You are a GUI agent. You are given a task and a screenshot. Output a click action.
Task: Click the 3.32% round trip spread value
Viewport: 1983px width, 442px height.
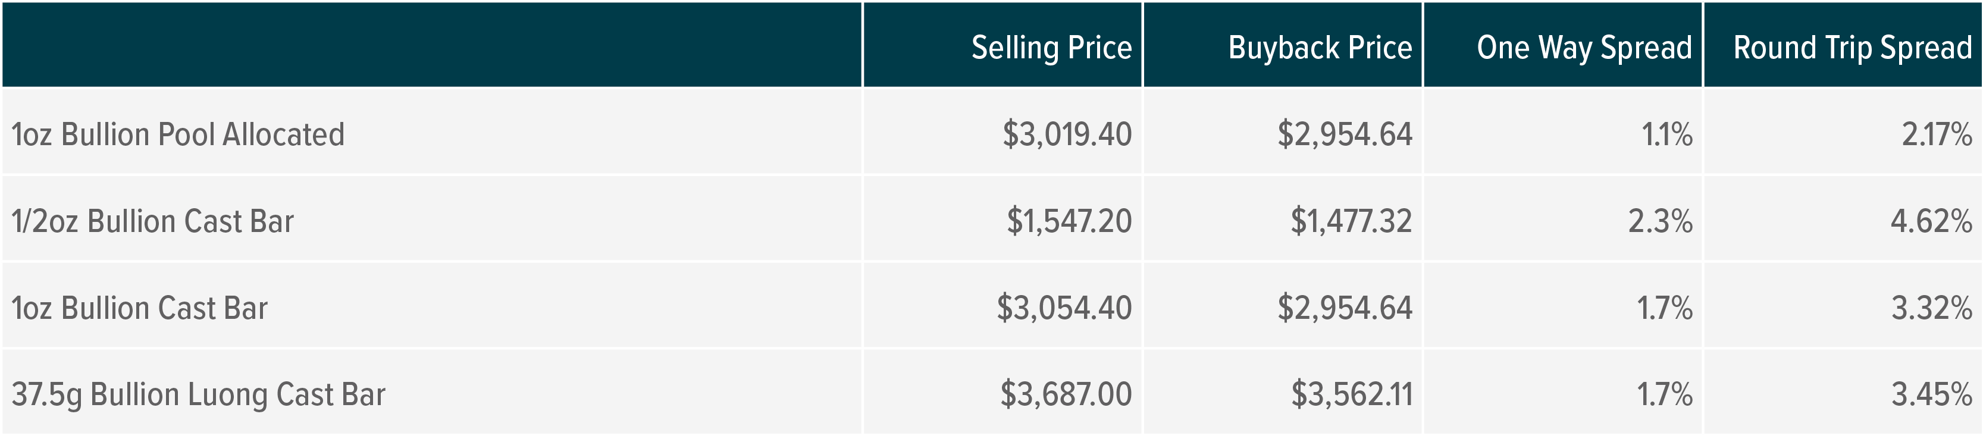tap(1931, 309)
